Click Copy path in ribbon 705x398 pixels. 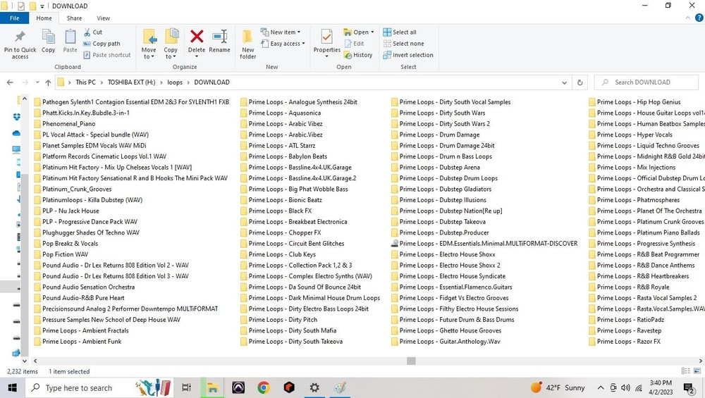point(102,44)
